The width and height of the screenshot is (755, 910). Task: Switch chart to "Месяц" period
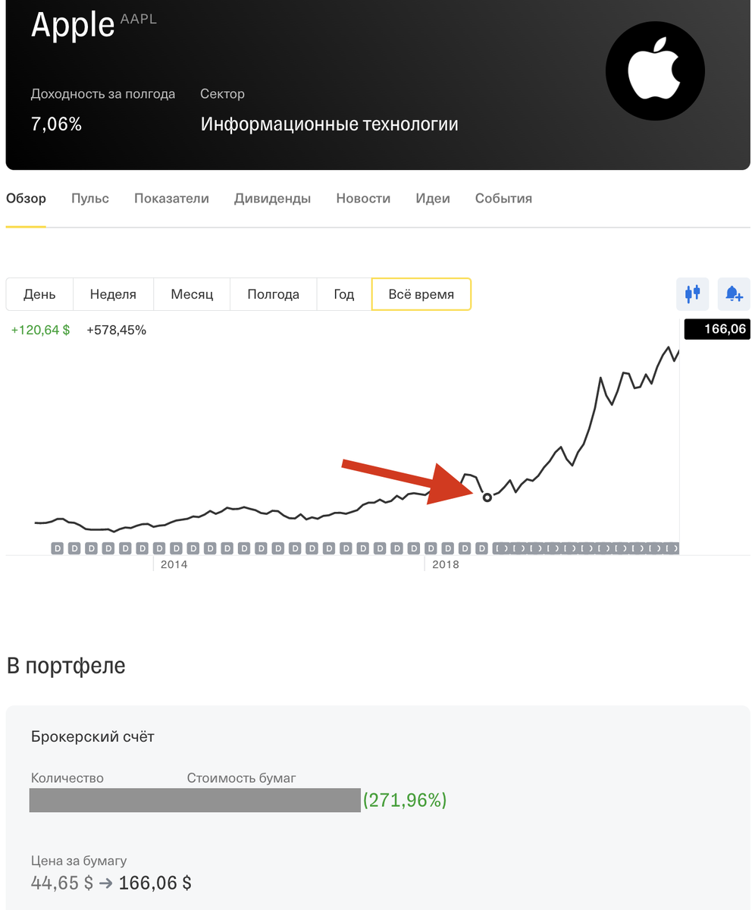[192, 294]
